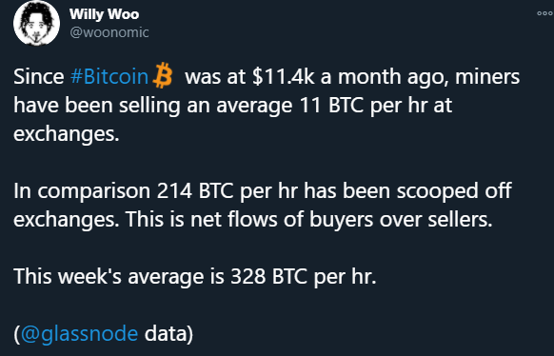Screen dimensions: 554x356
Task: Click "exchanges." ending the first paragraph
Action: pos(67,134)
